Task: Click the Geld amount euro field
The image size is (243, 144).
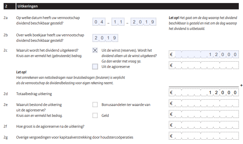Action: (x=204, y=114)
